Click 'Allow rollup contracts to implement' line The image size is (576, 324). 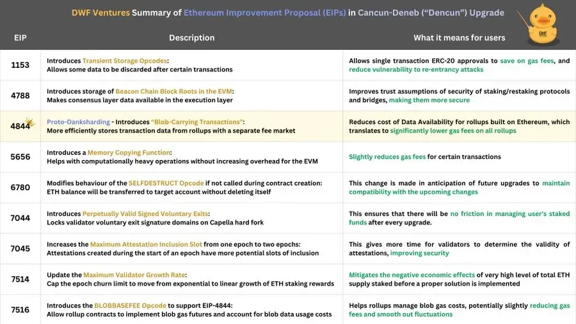pyautogui.click(x=189, y=314)
